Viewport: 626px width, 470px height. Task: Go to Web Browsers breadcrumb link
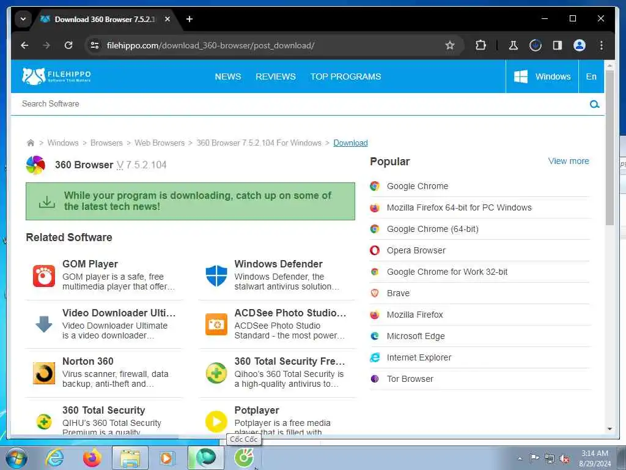(160, 143)
